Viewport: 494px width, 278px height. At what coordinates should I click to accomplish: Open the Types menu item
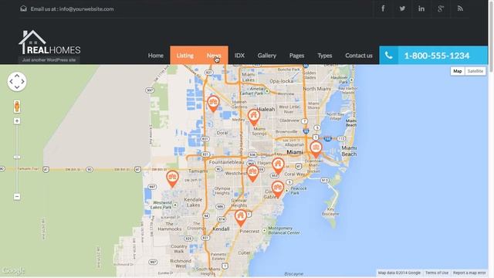pyautogui.click(x=325, y=56)
